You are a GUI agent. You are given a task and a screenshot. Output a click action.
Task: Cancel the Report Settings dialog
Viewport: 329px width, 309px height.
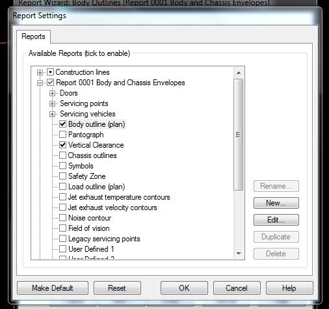[x=237, y=288]
